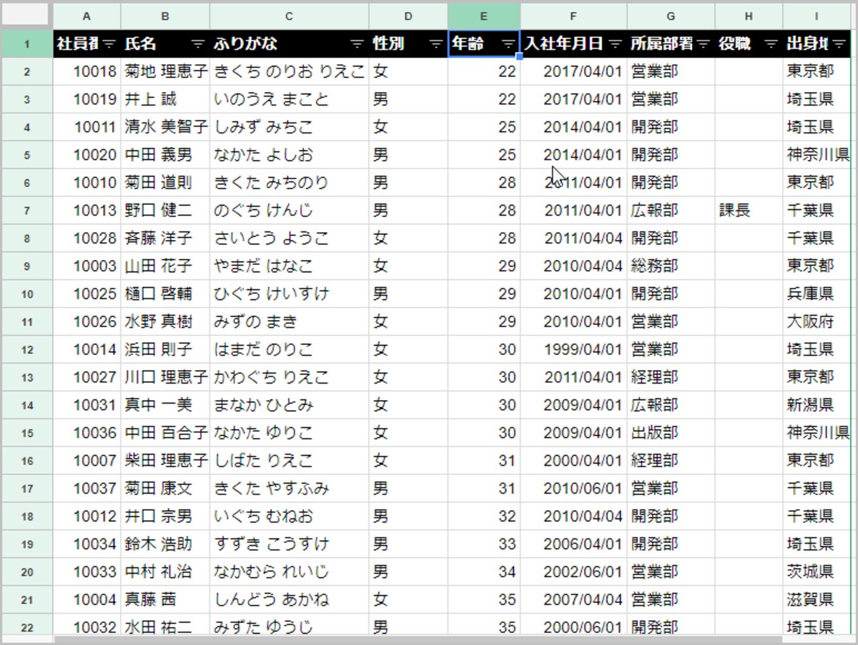Viewport: 858px width, 645px height.
Task: Click cell 大阪府
Action: point(817,322)
